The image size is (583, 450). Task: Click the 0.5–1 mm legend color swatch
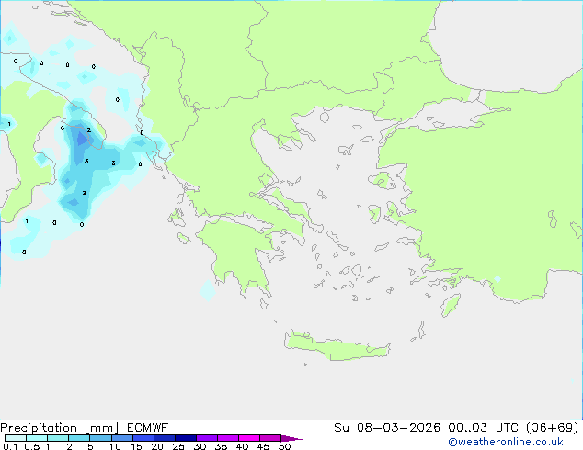(37, 438)
